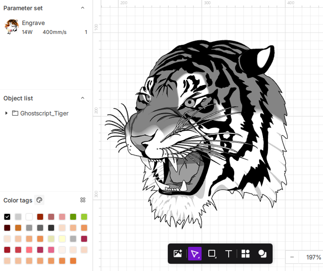Click the 197% zoom level field

click(313, 257)
